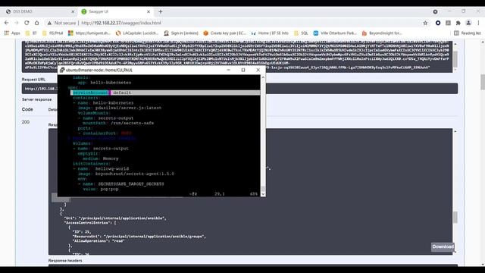Click the token text box scrollbar
The width and height of the screenshot is (485, 273).
pos(455,59)
